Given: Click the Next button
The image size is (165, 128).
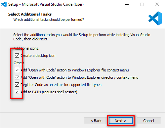Looking at the screenshot, I should [x=121, y=121].
